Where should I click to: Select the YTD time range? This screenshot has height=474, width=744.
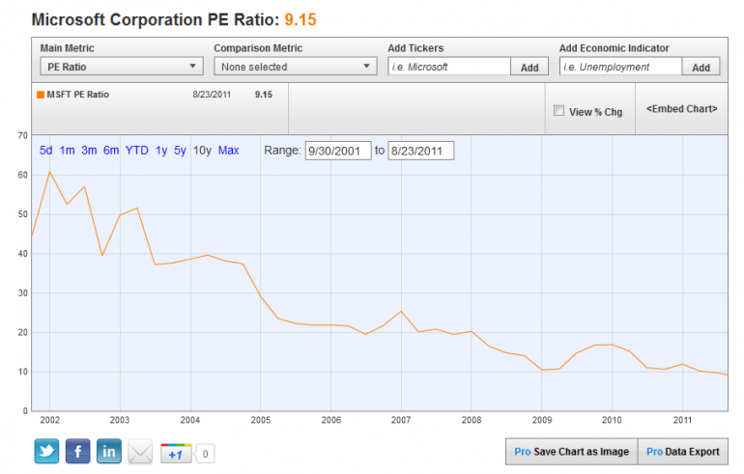tap(136, 151)
